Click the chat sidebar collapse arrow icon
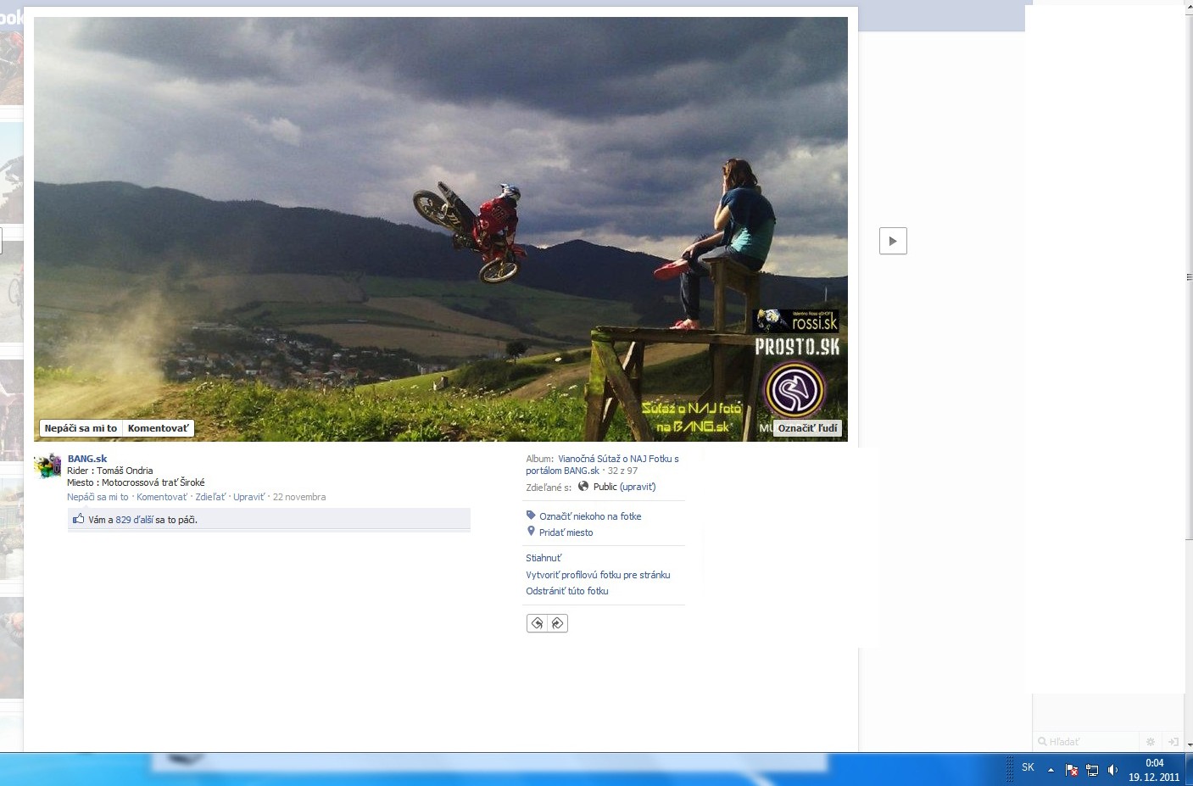The image size is (1193, 786). (x=1173, y=742)
